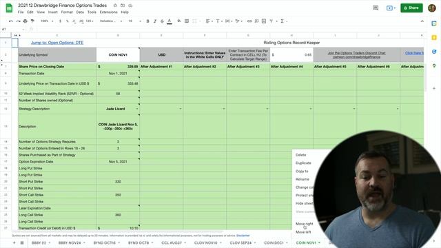Viewport: 441px width, 248px height.
Task: Increase the decimal places
Action: (81, 21)
